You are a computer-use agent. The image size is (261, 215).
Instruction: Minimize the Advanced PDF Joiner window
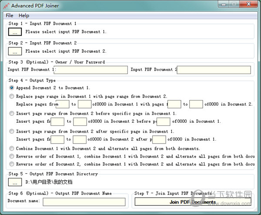point(224,4)
